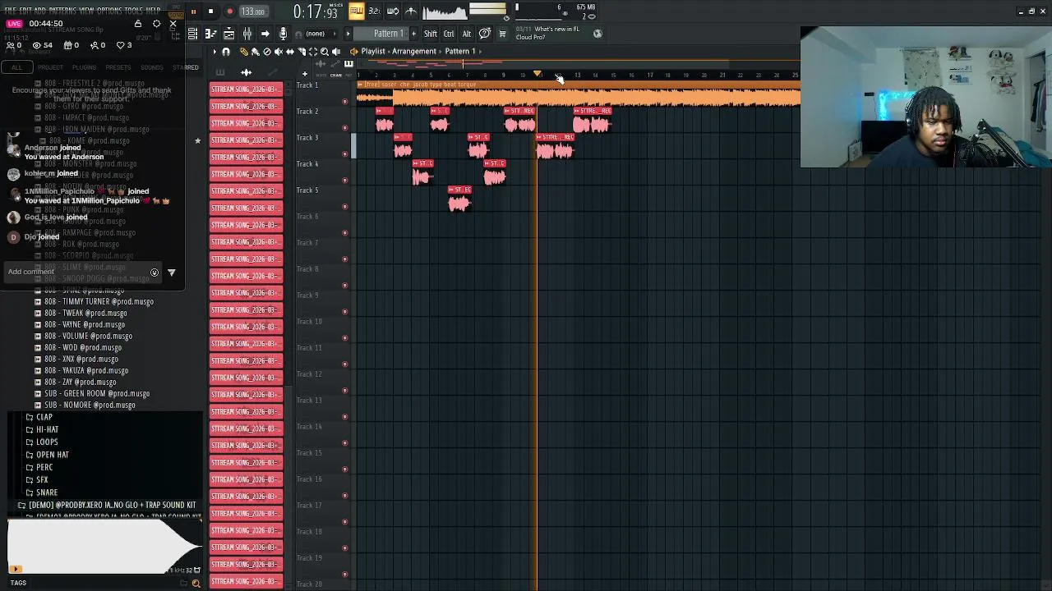Toggle the Ctrl modifier button

point(449,34)
